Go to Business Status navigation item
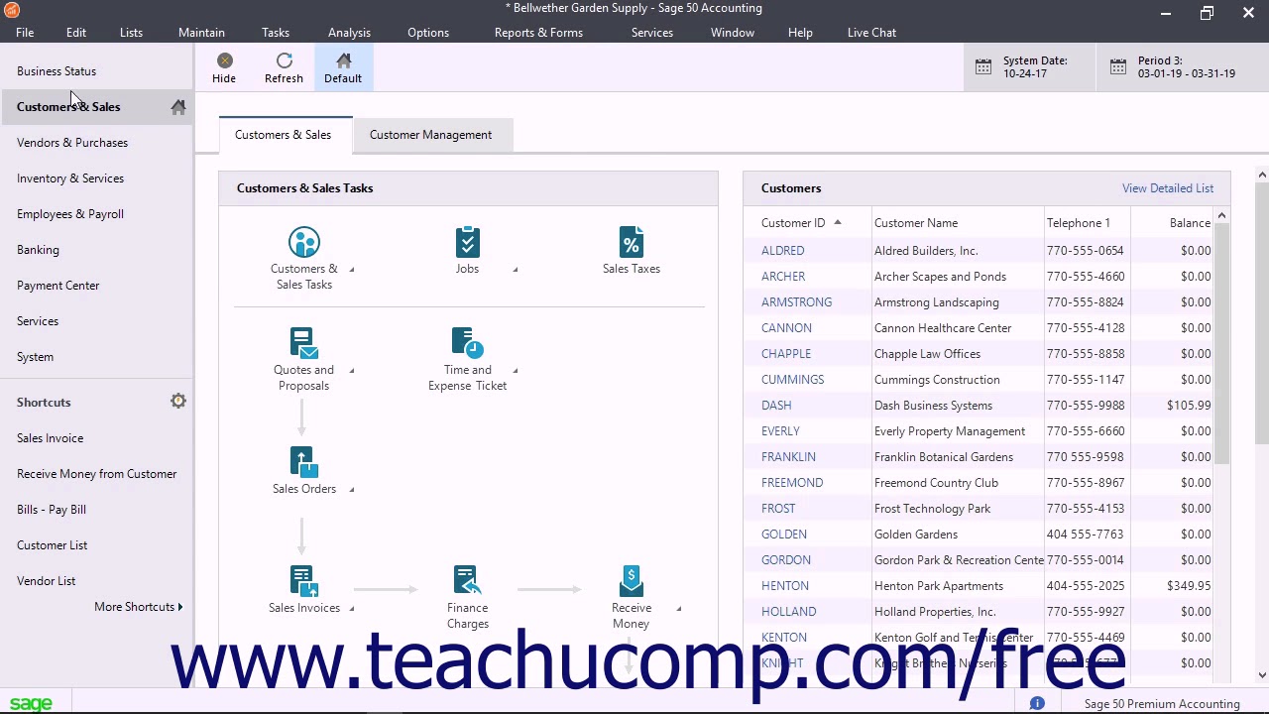 coord(57,71)
